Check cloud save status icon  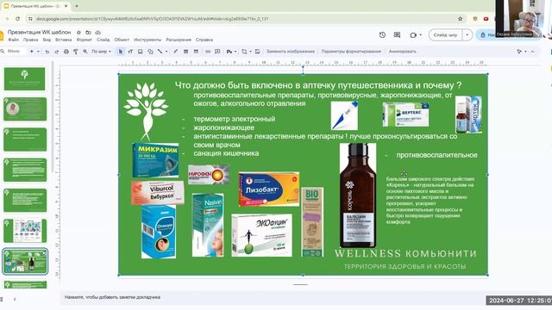[97, 33]
